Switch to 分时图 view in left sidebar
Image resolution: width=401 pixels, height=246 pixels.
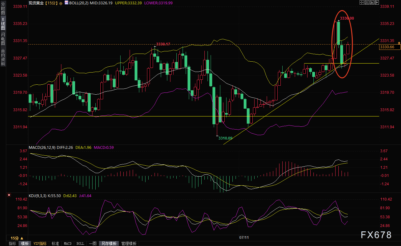3,8
